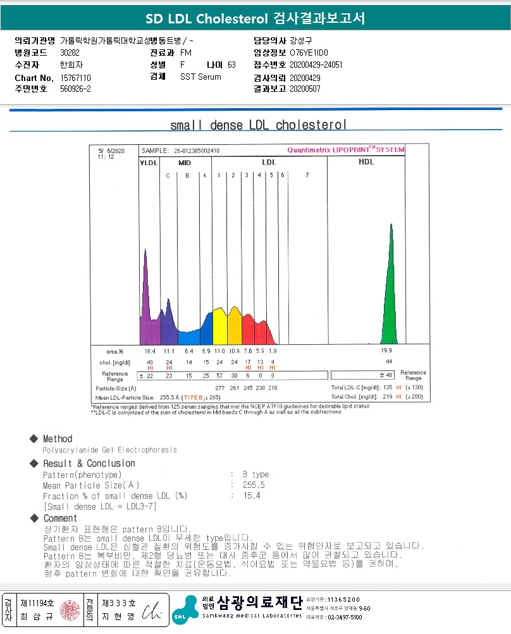Click Total LDL-C value 135
511x634 pixels.
pyautogui.click(x=388, y=387)
